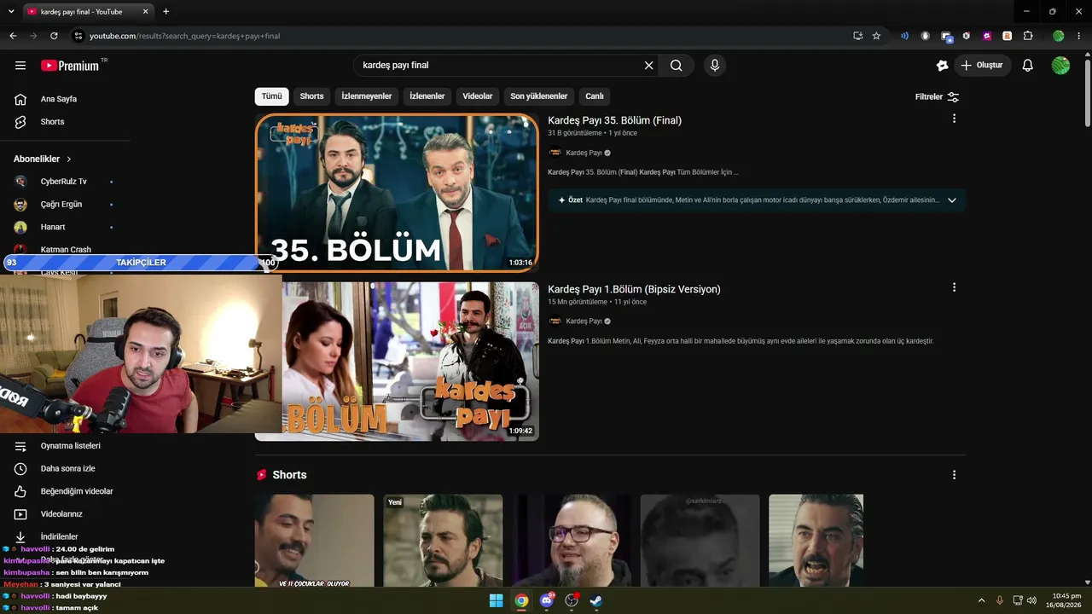Open Kardeş Payı 1.Bölüm thumbnail

(x=410, y=362)
